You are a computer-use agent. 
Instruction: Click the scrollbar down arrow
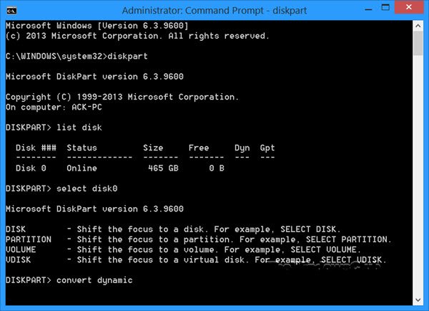(418, 300)
